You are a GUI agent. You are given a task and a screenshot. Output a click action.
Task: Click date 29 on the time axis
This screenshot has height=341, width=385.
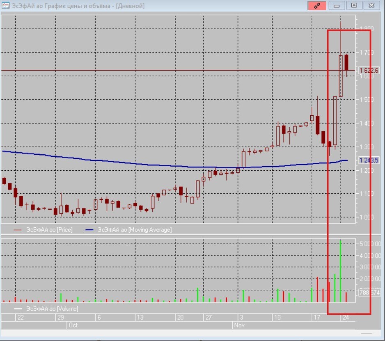pyautogui.click(x=61, y=318)
